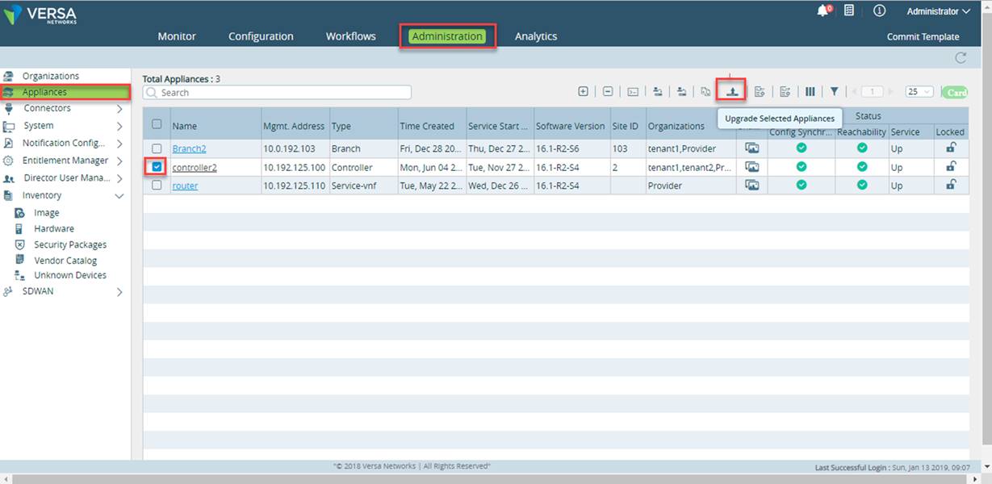
Task: Open the Analytics tab
Action: [x=536, y=36]
